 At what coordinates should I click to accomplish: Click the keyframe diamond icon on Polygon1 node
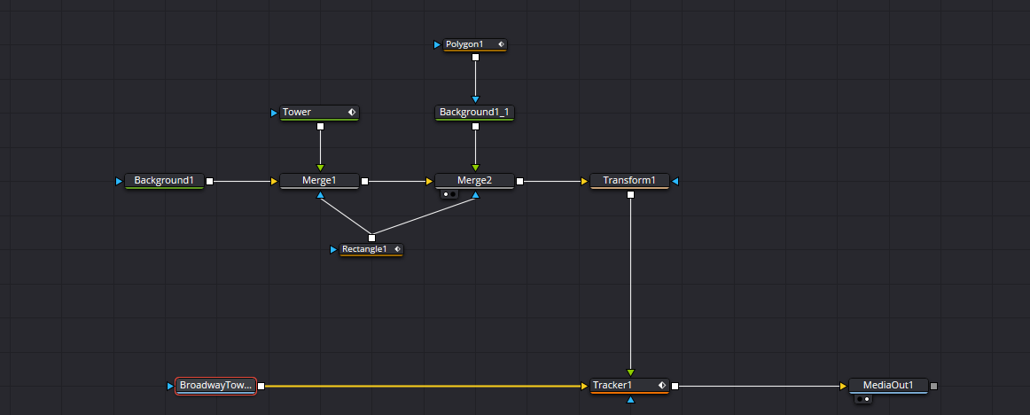click(x=501, y=44)
